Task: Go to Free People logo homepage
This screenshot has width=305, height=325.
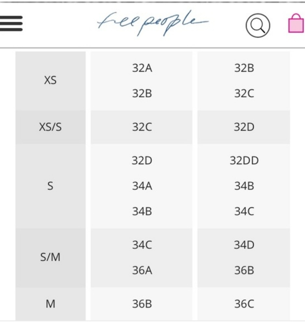Action: pos(153,23)
